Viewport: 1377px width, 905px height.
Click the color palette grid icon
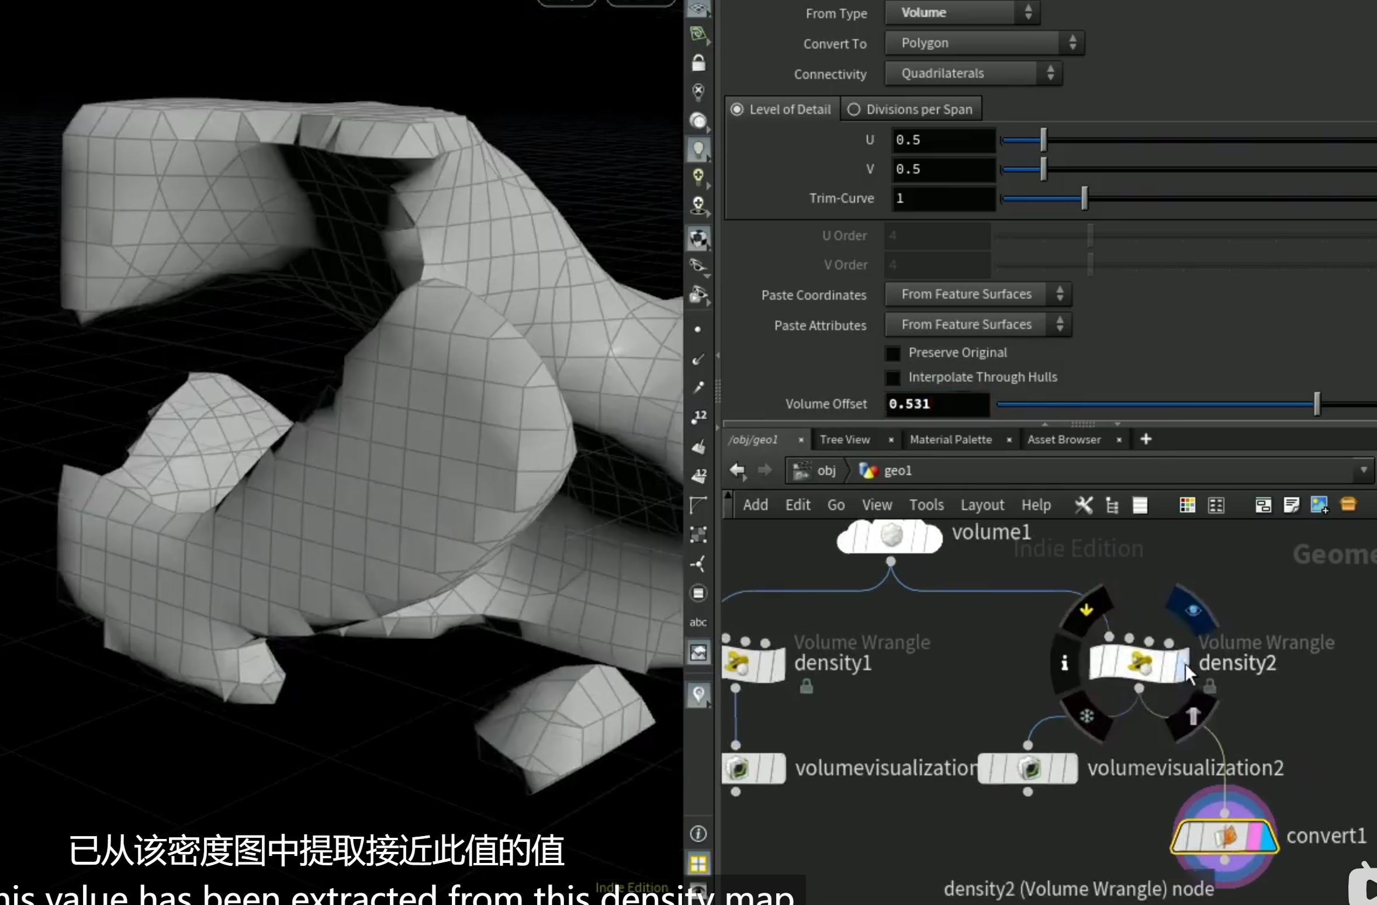(1187, 505)
